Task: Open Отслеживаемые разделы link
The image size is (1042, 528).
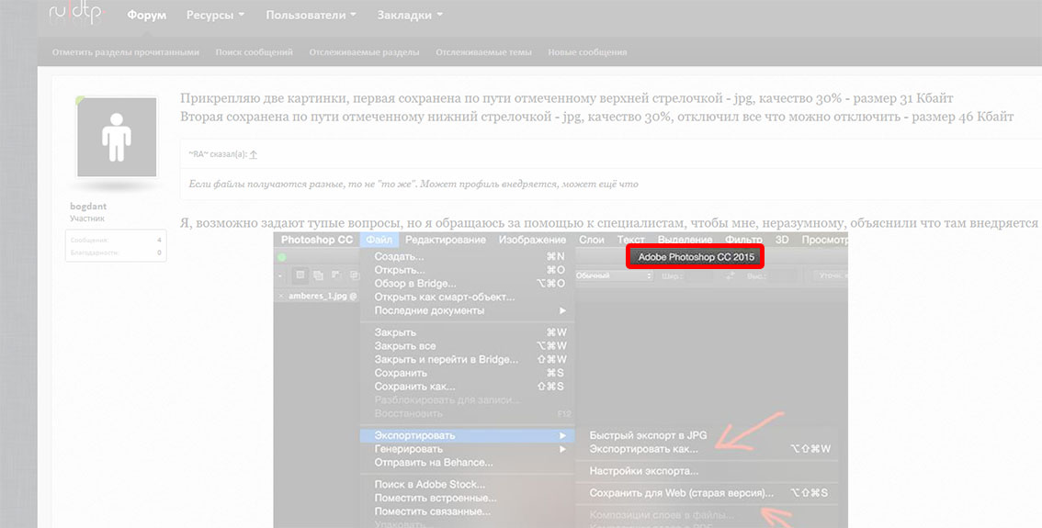Action: [x=364, y=51]
